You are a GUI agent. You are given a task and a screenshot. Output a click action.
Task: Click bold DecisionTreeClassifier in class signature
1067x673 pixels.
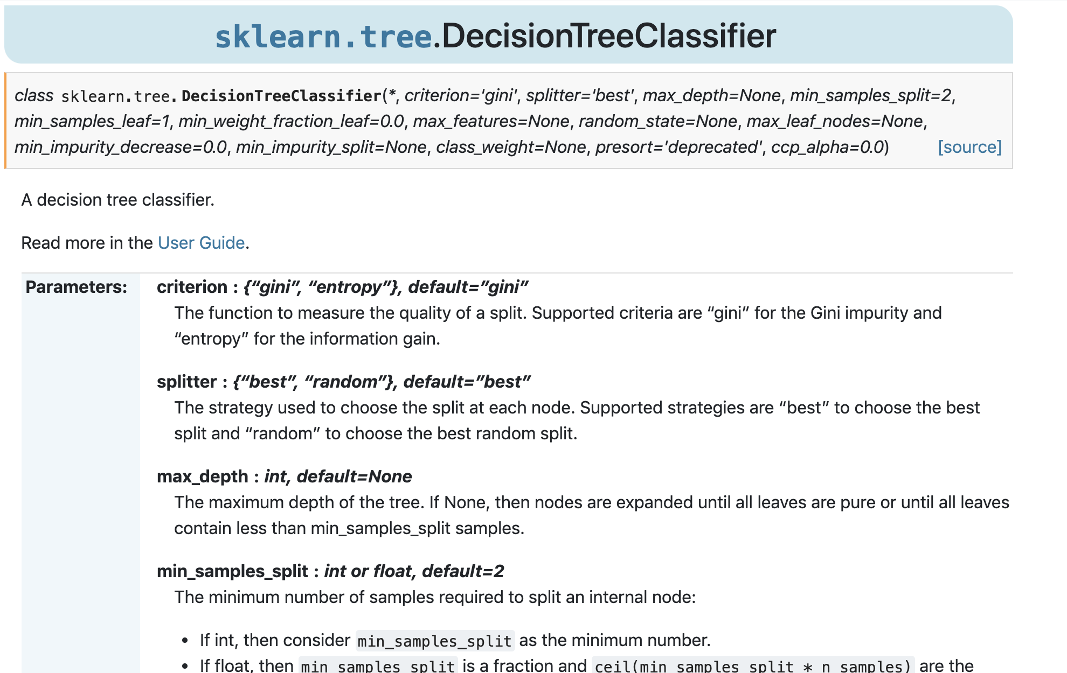coord(281,96)
